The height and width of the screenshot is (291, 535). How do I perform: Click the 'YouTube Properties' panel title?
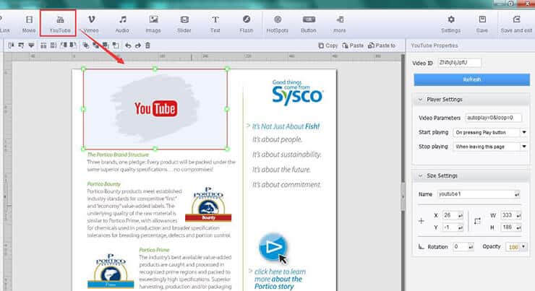pyautogui.click(x=435, y=45)
